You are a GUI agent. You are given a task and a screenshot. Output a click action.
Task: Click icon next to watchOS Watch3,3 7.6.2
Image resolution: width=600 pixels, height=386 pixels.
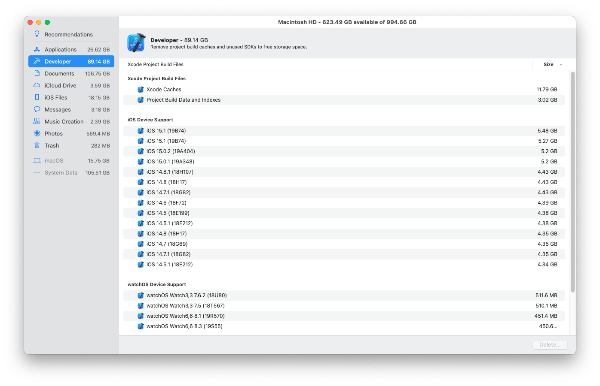(141, 296)
